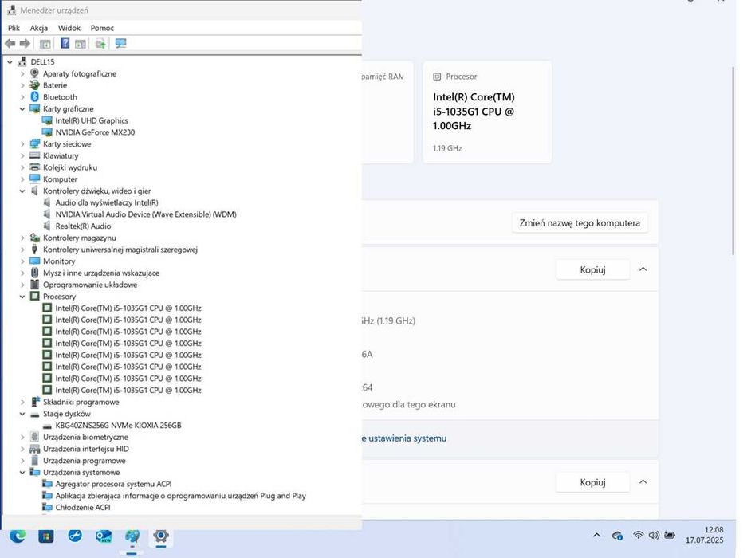Click the Settings window vertical scrollbar

tap(733, 161)
